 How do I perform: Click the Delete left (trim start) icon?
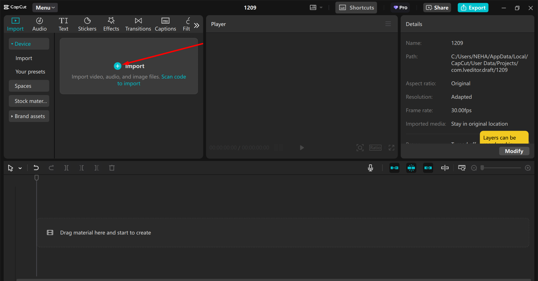(82, 168)
